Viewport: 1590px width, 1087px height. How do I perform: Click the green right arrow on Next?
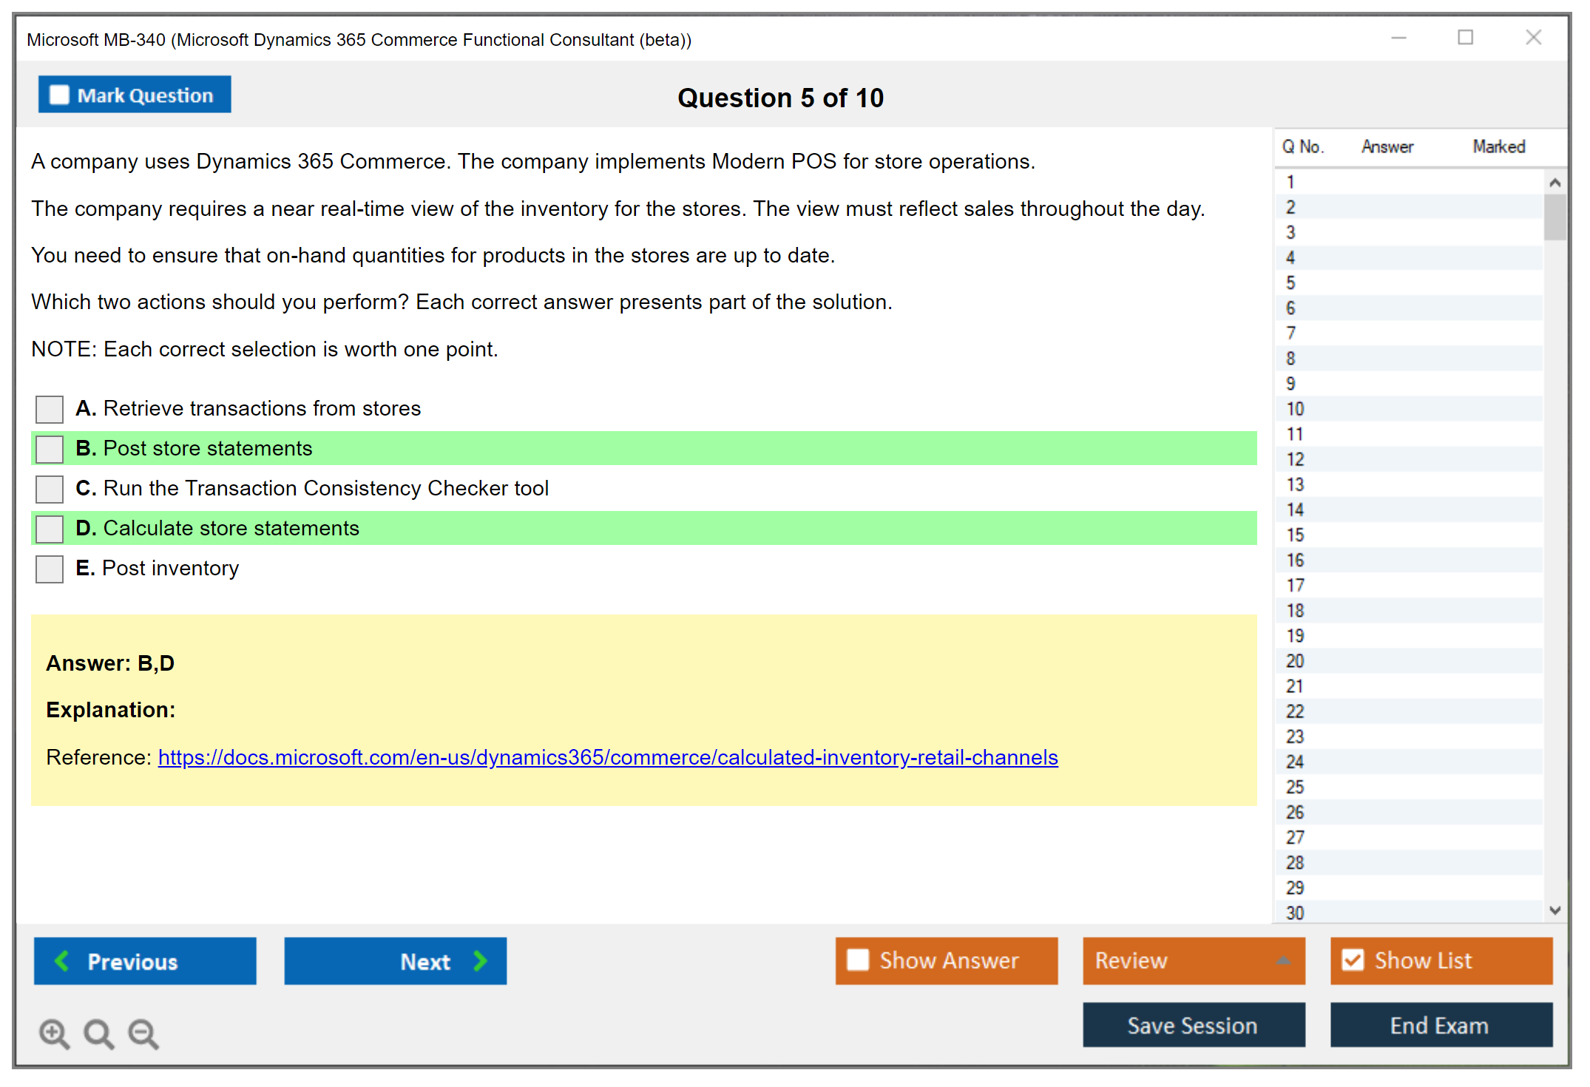tap(480, 961)
